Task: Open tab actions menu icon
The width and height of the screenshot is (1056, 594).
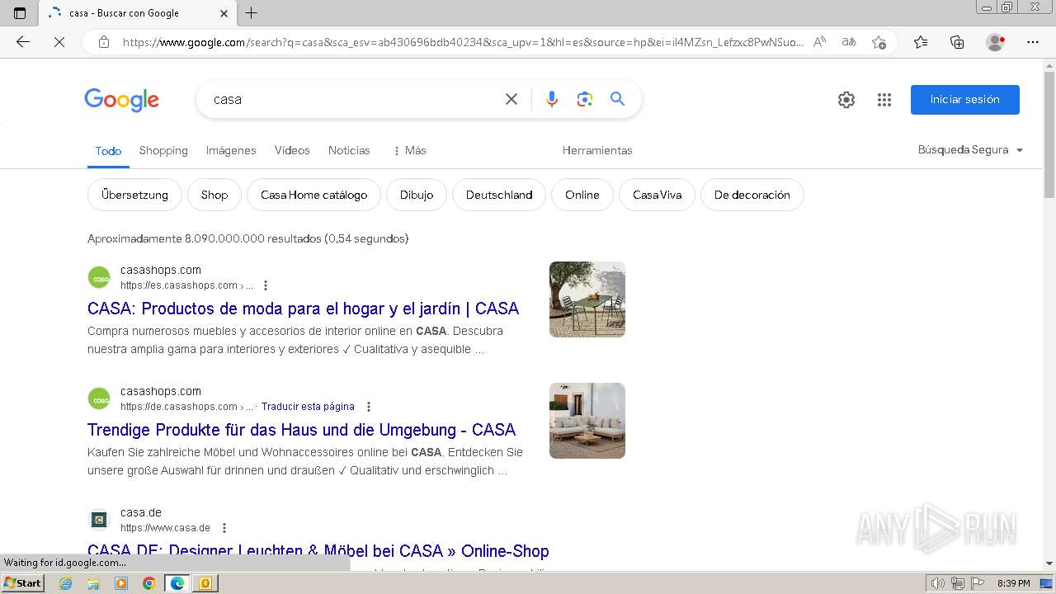Action: [20, 13]
